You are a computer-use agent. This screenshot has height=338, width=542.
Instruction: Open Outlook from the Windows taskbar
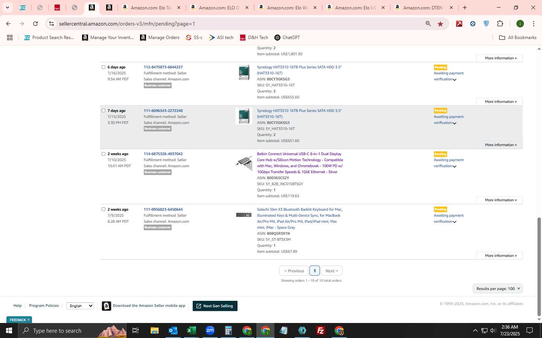point(173,330)
